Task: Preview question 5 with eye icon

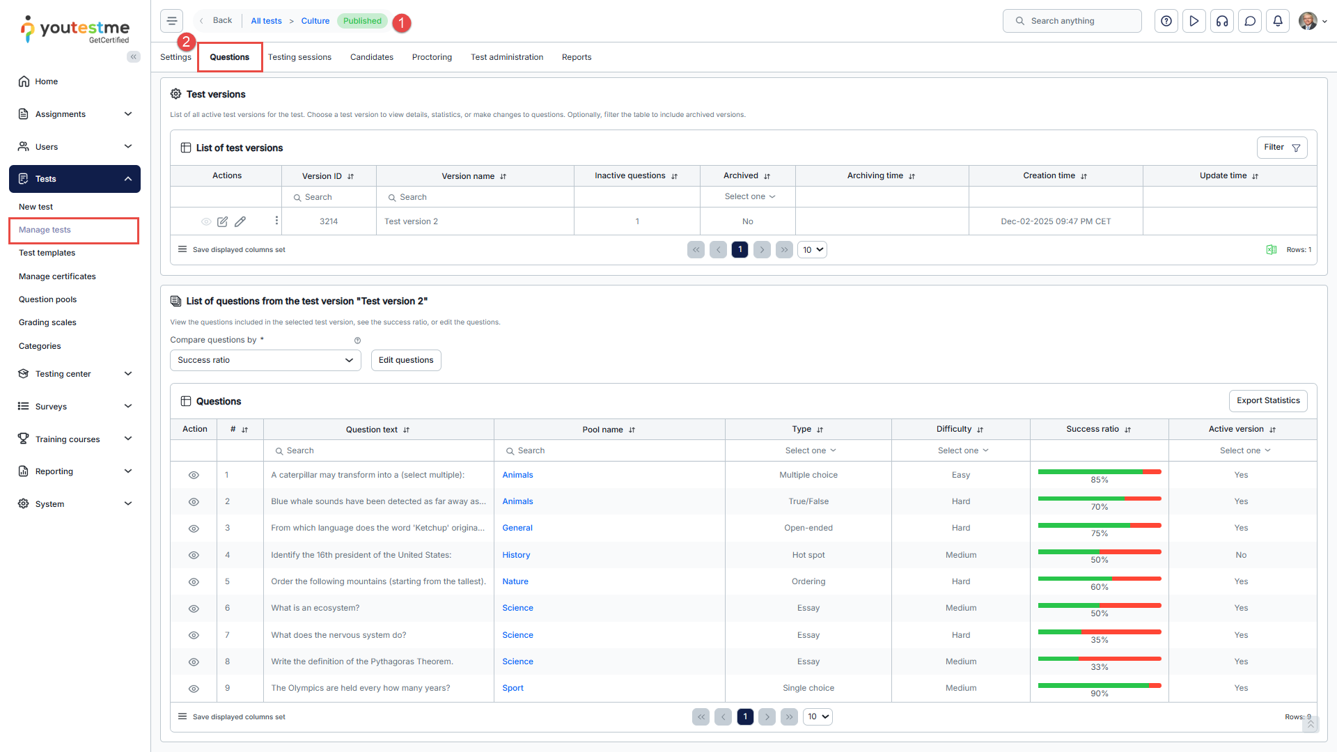Action: click(x=194, y=582)
